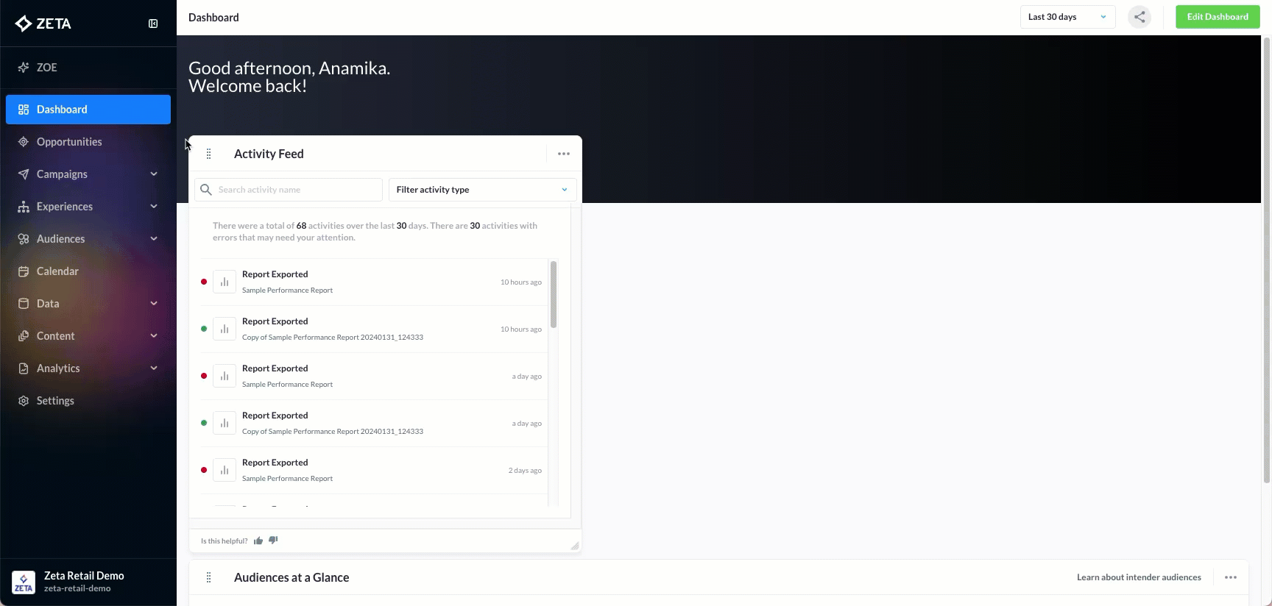Viewport: 1272px width, 606px height.
Task: Click thumbs up helpful icon
Action: (x=258, y=541)
